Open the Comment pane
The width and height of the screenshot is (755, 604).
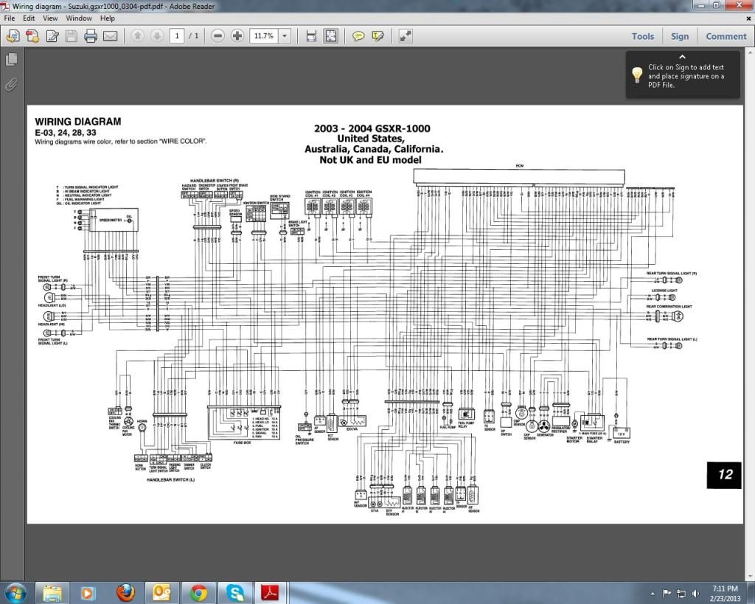pos(726,36)
